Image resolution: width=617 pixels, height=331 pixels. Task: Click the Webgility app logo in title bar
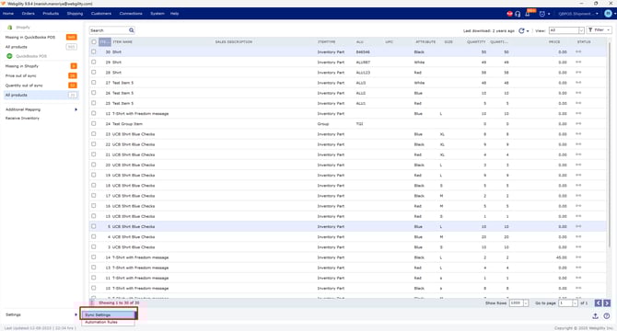3,3
